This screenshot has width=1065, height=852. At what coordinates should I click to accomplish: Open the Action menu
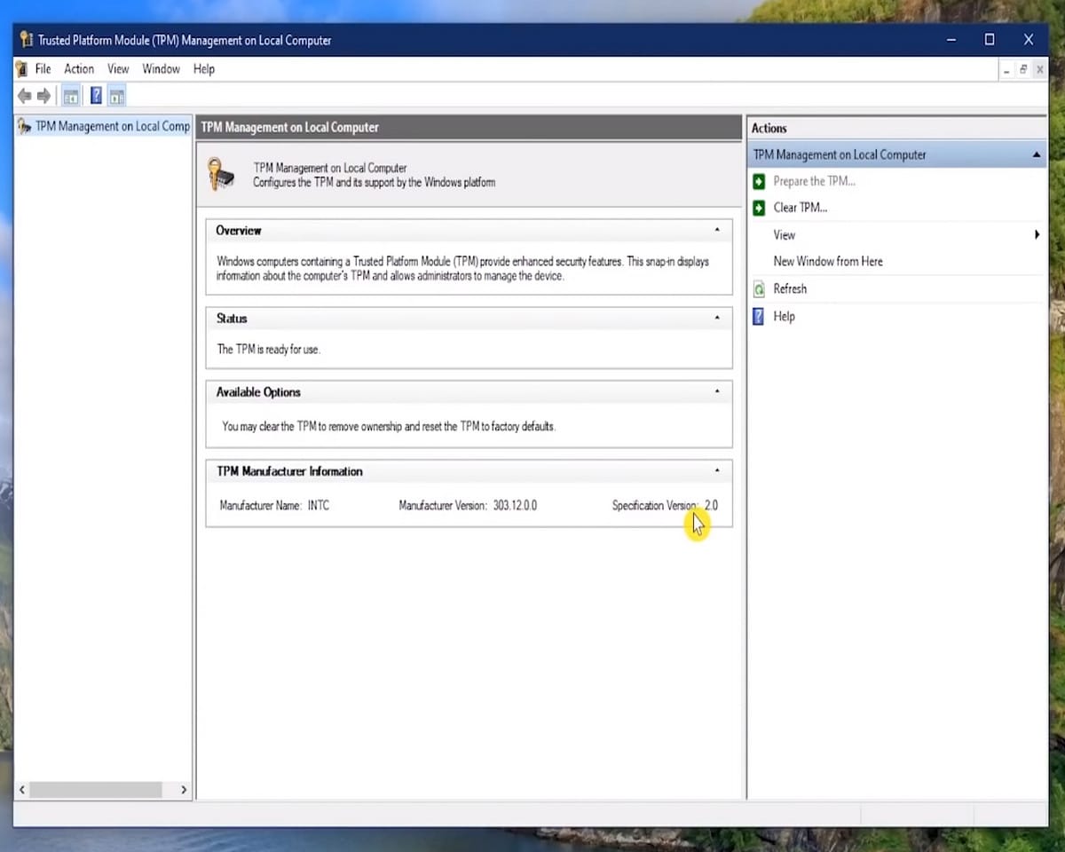[79, 69]
